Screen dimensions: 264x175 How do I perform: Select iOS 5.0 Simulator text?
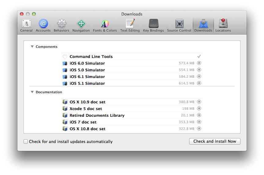[87, 70]
